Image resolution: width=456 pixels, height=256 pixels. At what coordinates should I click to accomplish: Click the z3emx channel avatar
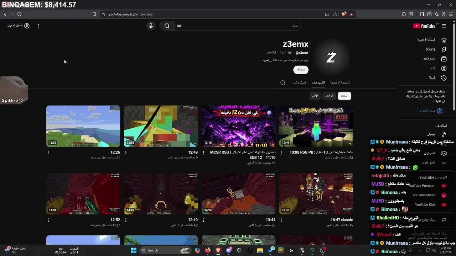click(331, 57)
